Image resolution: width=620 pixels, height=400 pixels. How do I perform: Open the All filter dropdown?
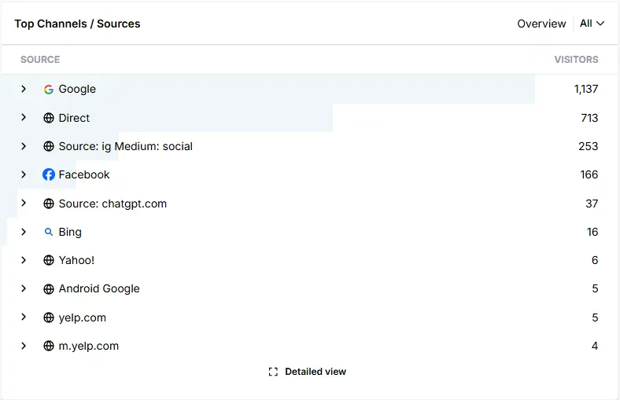click(592, 24)
